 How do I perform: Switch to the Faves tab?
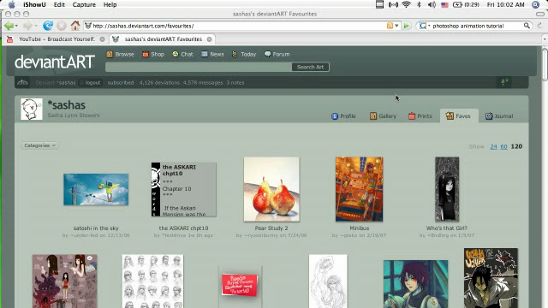459,116
